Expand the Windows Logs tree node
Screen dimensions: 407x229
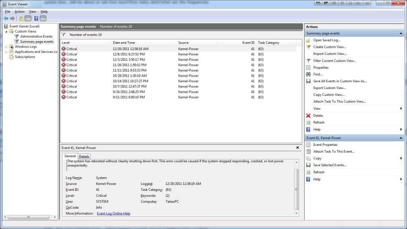pos(6,47)
